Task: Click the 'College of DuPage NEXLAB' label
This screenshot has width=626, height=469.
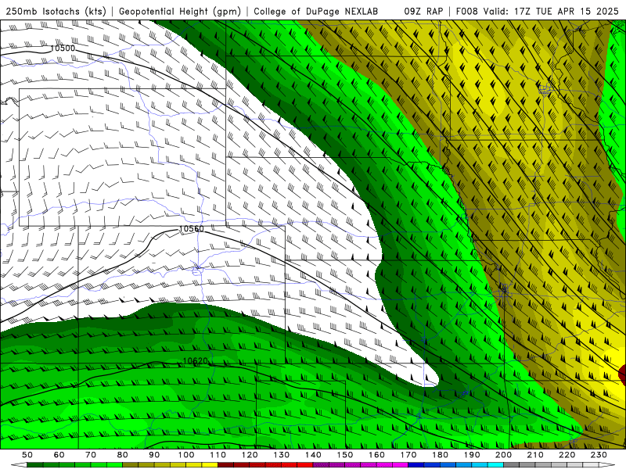Action: coord(316,11)
